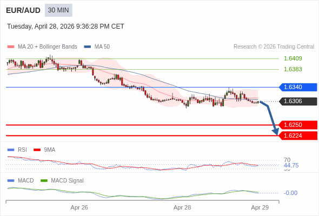The height and width of the screenshot is (216, 319).
Task: Click the 1.6409 resistance level label
Action: pos(293,58)
